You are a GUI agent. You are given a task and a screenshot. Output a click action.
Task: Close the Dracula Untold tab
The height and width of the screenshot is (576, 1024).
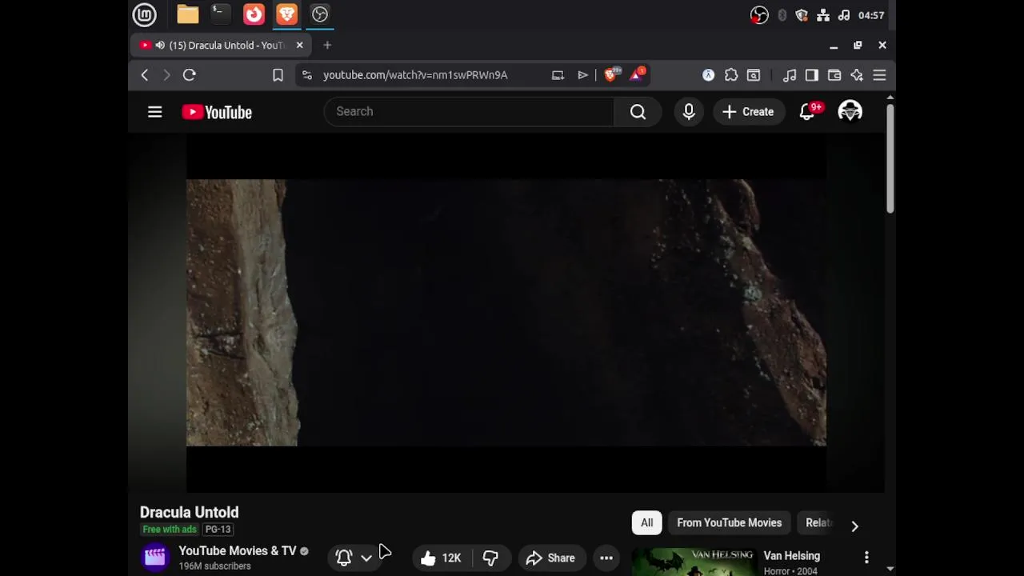(300, 46)
